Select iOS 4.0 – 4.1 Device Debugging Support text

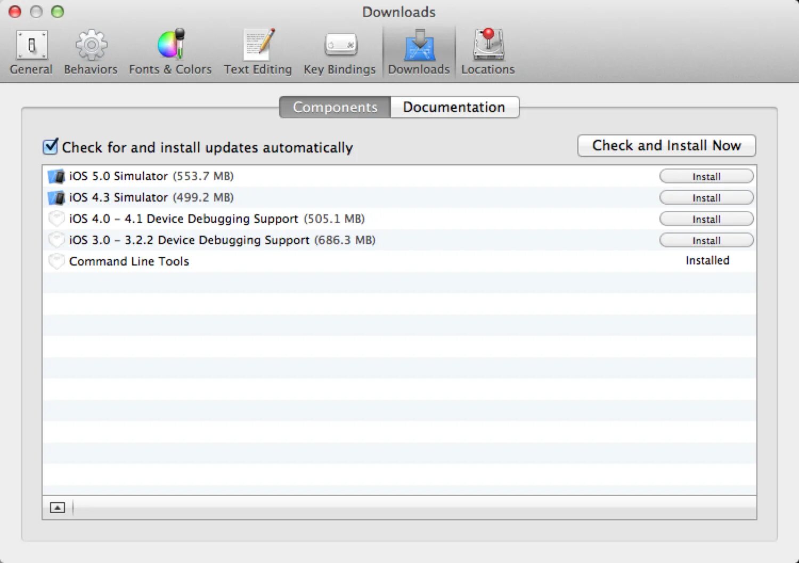[x=217, y=219]
